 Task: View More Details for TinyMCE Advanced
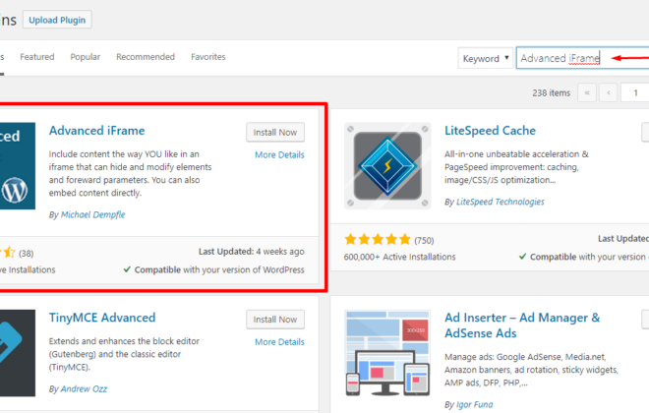(279, 342)
